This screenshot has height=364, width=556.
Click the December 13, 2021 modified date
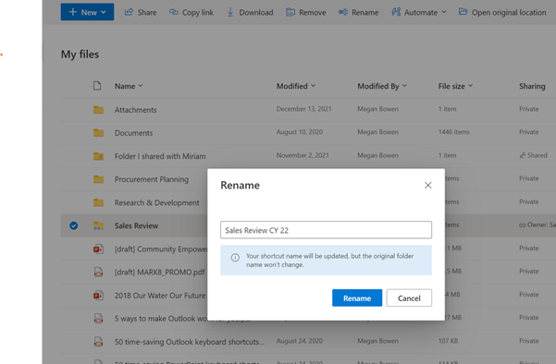pyautogui.click(x=303, y=109)
